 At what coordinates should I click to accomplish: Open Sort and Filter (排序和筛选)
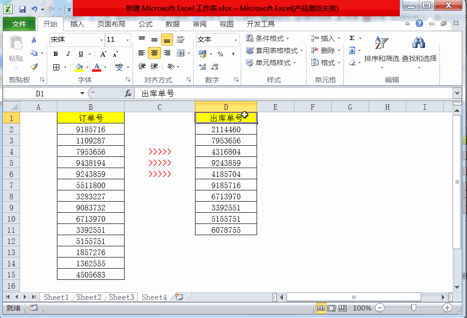pos(382,53)
